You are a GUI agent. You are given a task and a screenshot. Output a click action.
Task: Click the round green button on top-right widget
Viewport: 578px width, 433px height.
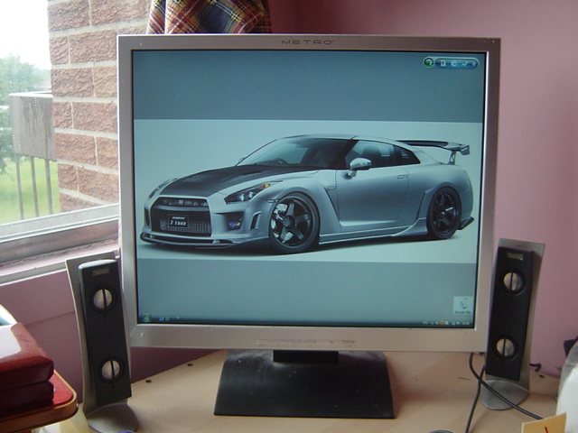point(430,63)
